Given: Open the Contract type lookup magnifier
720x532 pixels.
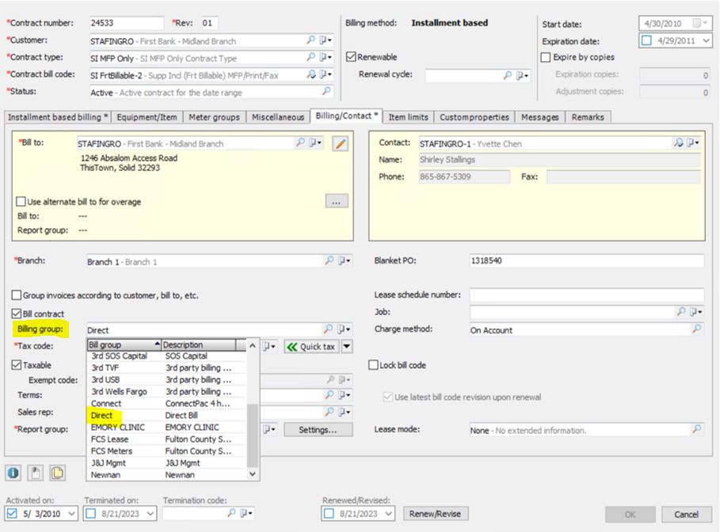Looking at the screenshot, I should pyautogui.click(x=310, y=57).
